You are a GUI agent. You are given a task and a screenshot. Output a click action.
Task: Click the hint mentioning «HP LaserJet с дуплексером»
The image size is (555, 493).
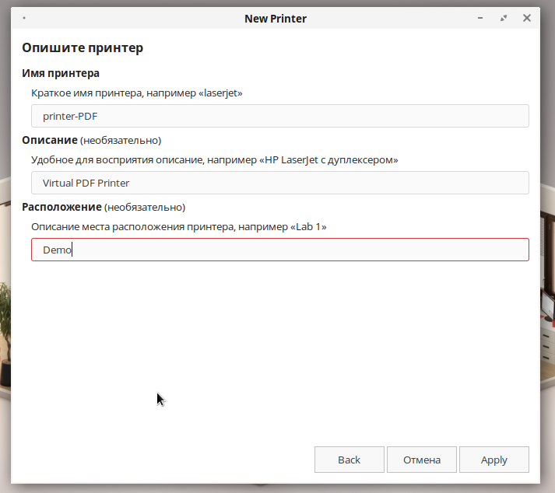pyautogui.click(x=215, y=160)
